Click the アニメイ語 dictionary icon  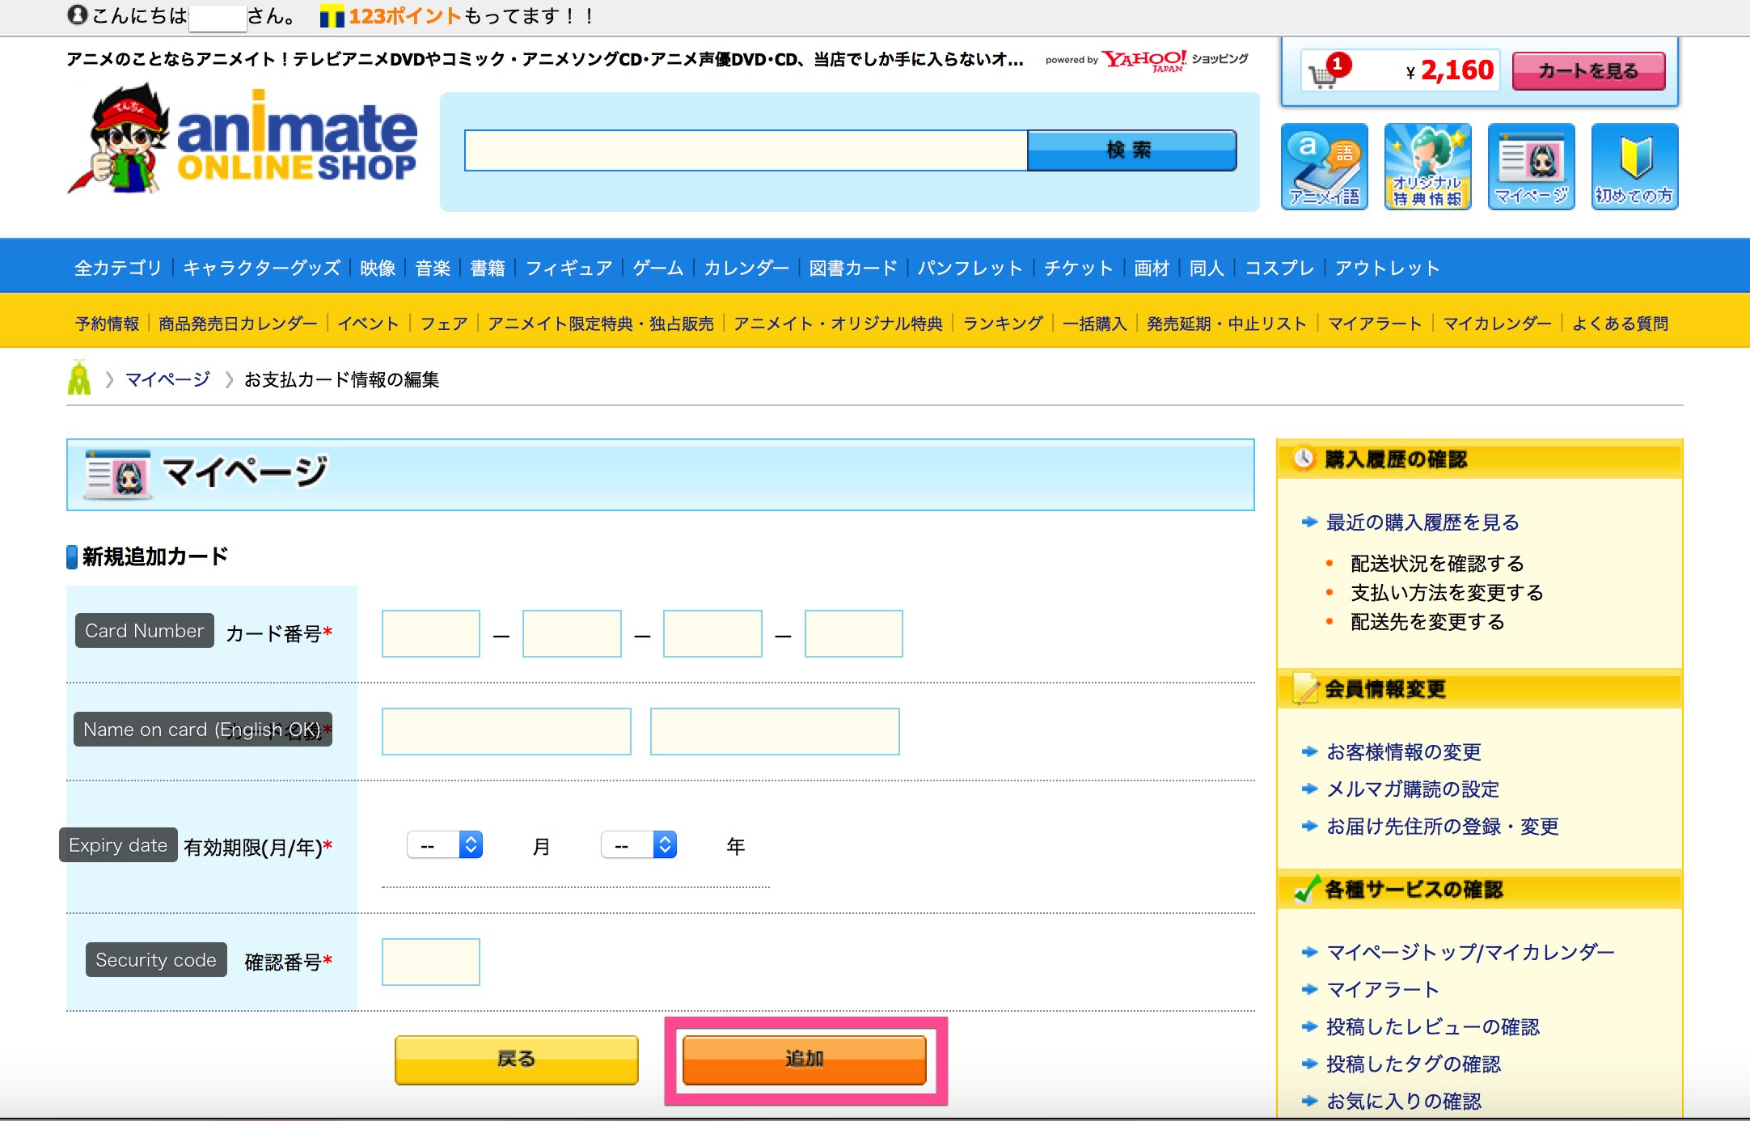(1324, 167)
